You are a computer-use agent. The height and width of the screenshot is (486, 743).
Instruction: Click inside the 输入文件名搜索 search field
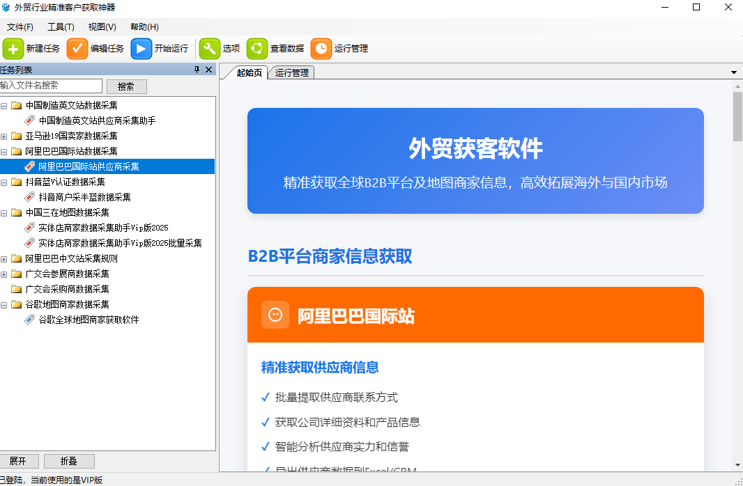[49, 86]
